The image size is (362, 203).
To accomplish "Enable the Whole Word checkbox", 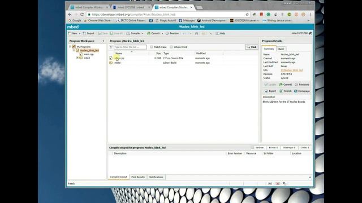I will coord(171,47).
